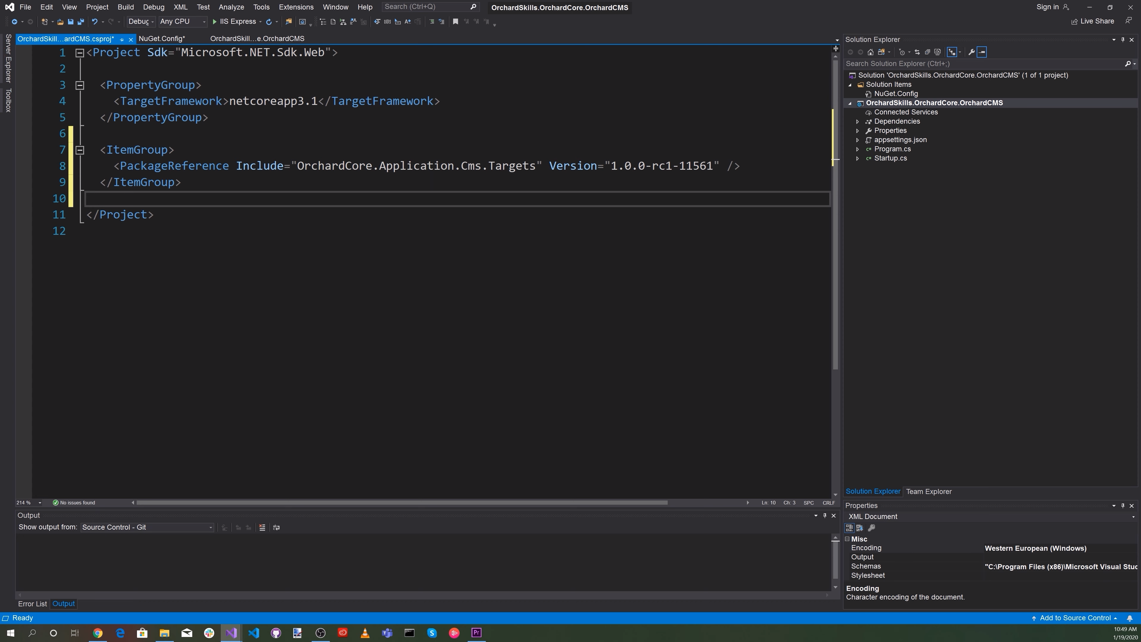Click the editor vertical scrollbar thumb

pyautogui.click(x=836, y=214)
